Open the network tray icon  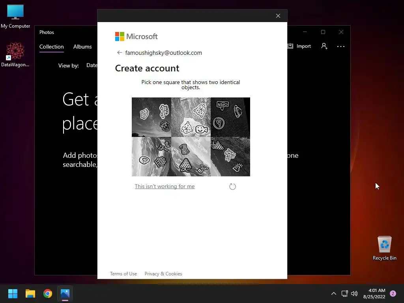click(345, 294)
